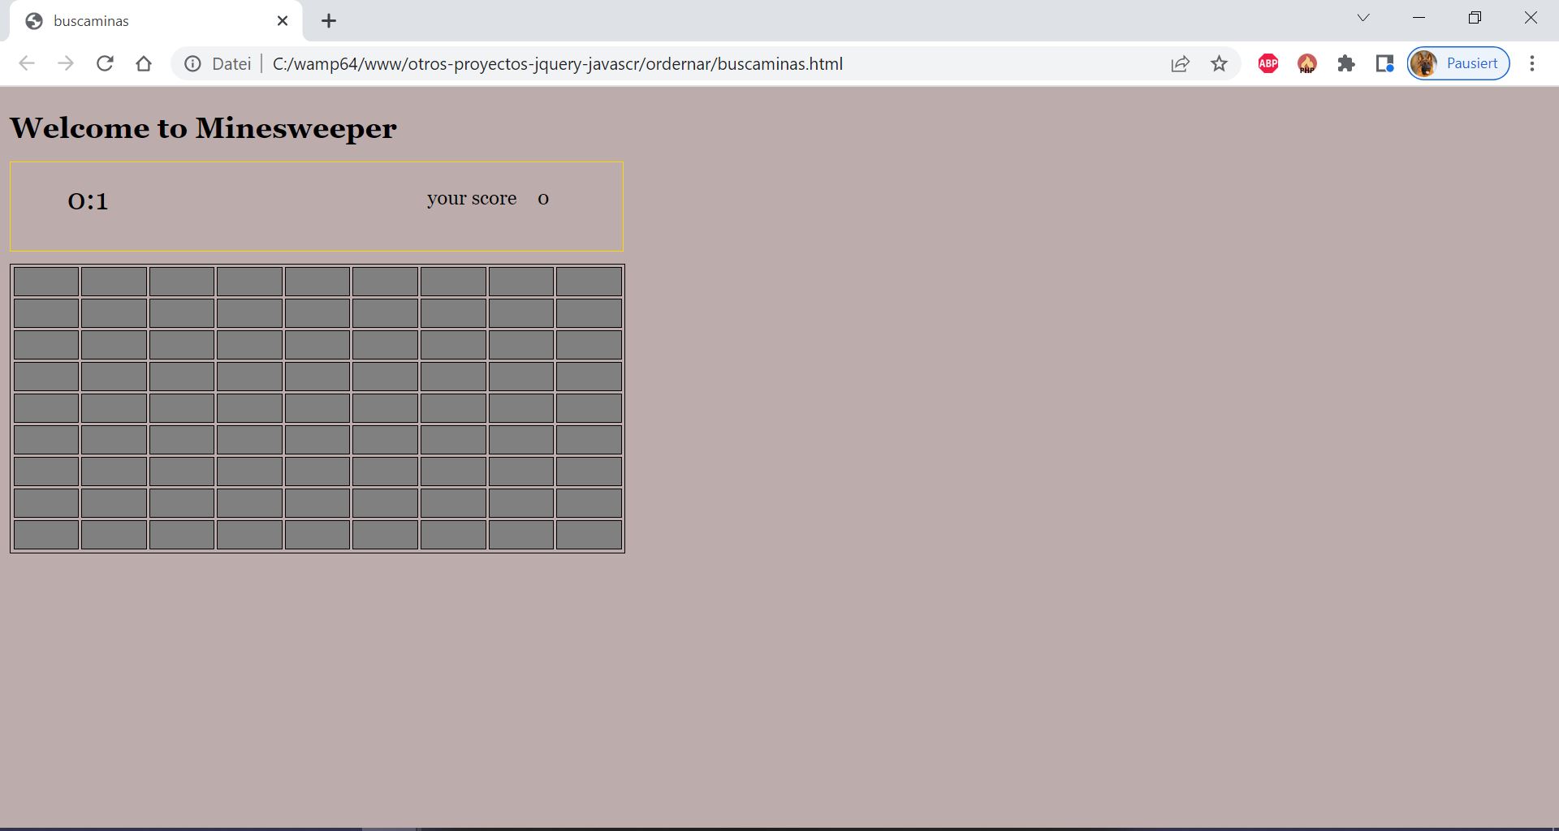View site information for Datei
Image resolution: width=1559 pixels, height=831 pixels.
pos(192,63)
